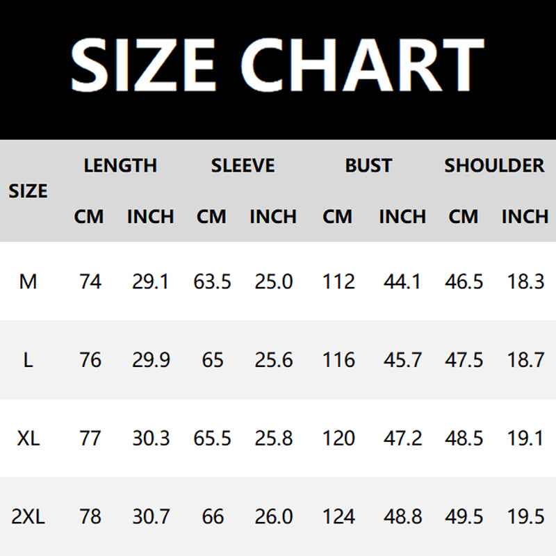Select the 49.5 cm shoulder value
The height and width of the screenshot is (556, 556).
point(464,517)
